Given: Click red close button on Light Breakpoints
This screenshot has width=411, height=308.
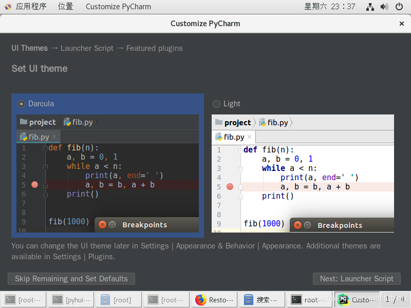Looking at the screenshot, I should [298, 225].
